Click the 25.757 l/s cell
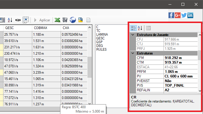203x114 pixels. [x=18, y=35]
